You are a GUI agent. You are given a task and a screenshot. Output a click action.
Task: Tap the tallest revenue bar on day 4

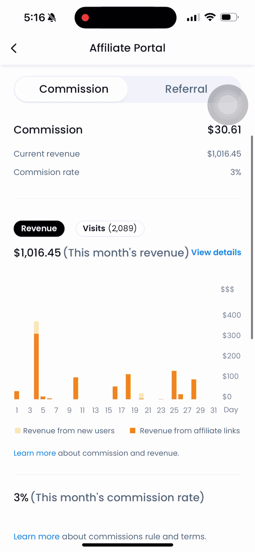coord(36,360)
